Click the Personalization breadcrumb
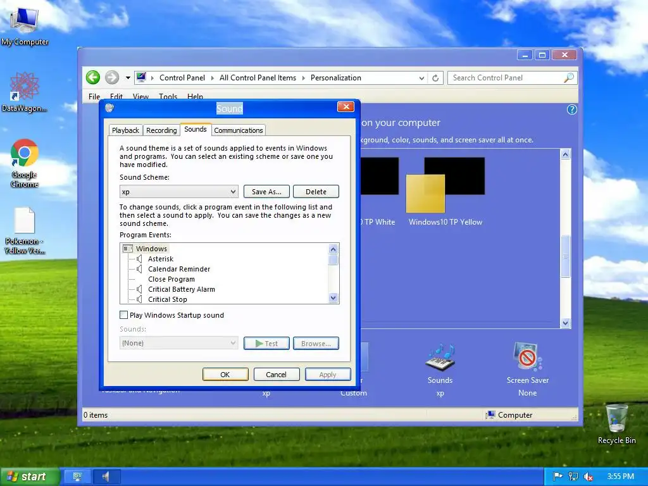The image size is (648, 486). point(336,78)
